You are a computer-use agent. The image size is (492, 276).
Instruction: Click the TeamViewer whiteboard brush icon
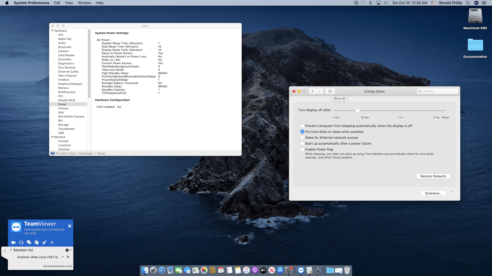click(44, 243)
